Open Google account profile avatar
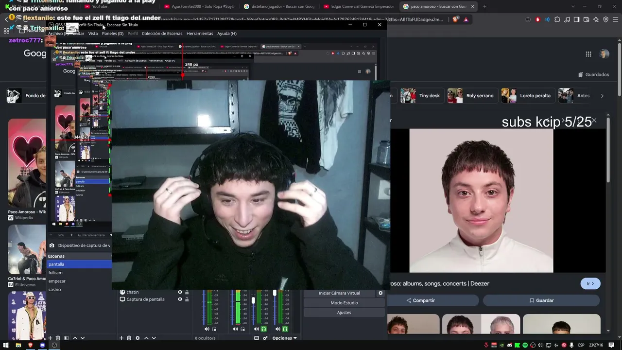 pos(604,54)
